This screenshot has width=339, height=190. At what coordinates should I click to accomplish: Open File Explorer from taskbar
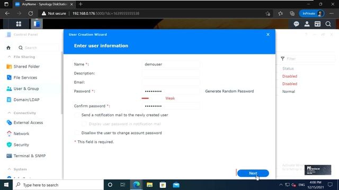(x=149, y=185)
